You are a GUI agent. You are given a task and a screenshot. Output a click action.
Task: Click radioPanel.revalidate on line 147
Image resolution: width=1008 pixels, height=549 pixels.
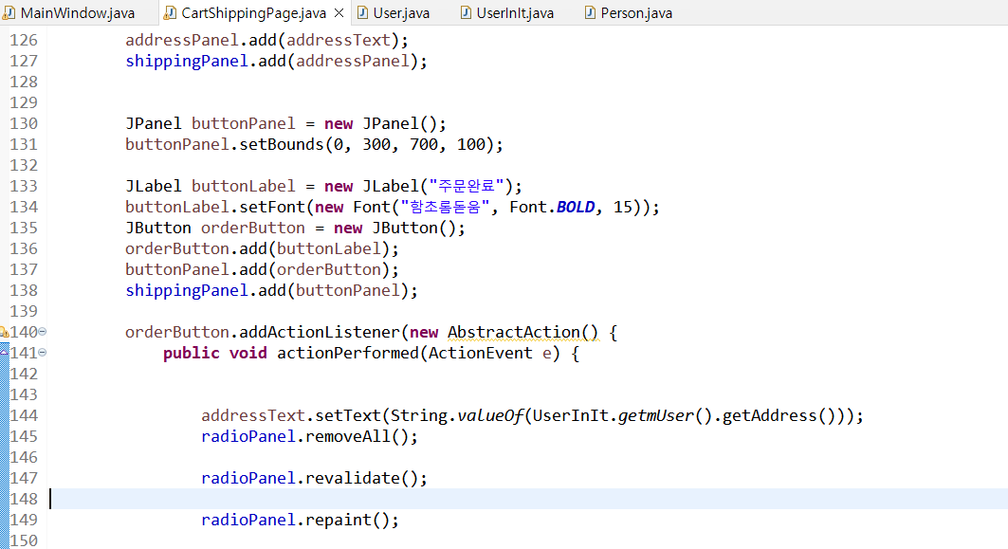(314, 478)
